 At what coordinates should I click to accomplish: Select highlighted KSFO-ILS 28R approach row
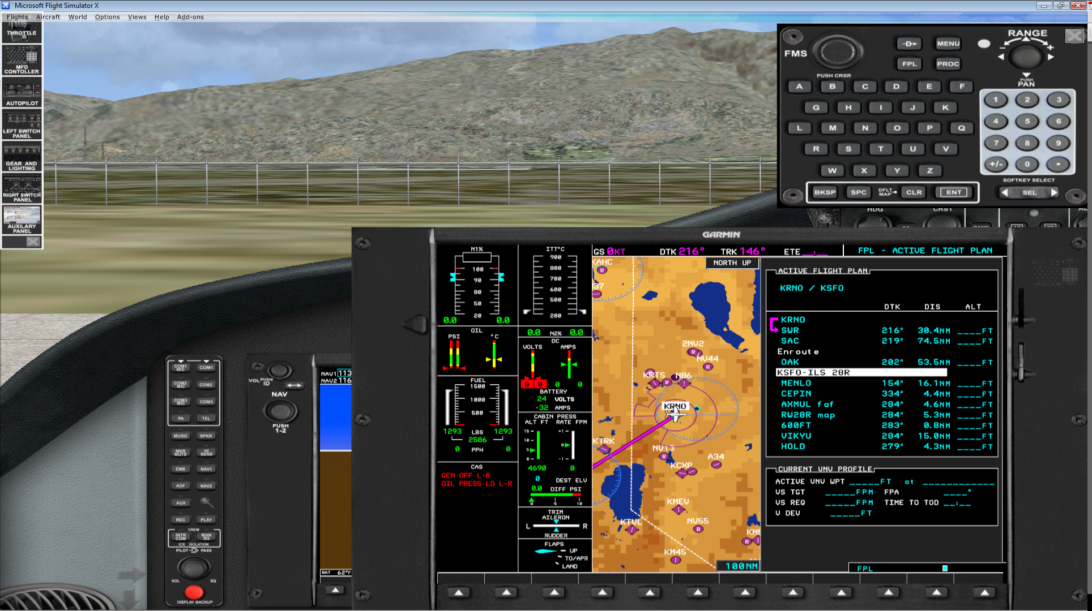click(861, 372)
